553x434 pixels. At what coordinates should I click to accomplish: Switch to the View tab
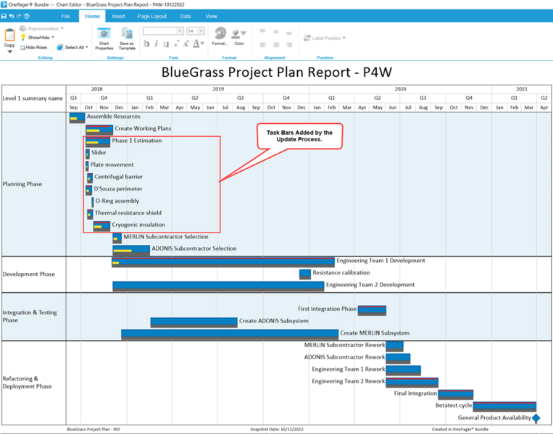tap(211, 16)
